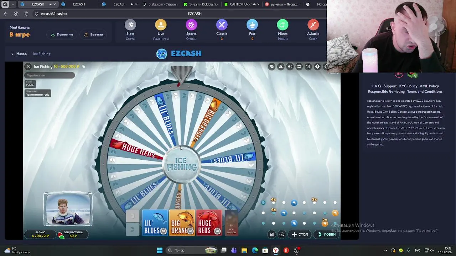Switch to САНТЕХНИКК browser tab

pyautogui.click(x=242, y=4)
